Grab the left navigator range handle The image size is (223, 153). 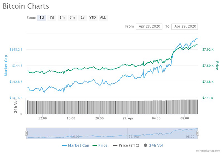(x=27, y=134)
